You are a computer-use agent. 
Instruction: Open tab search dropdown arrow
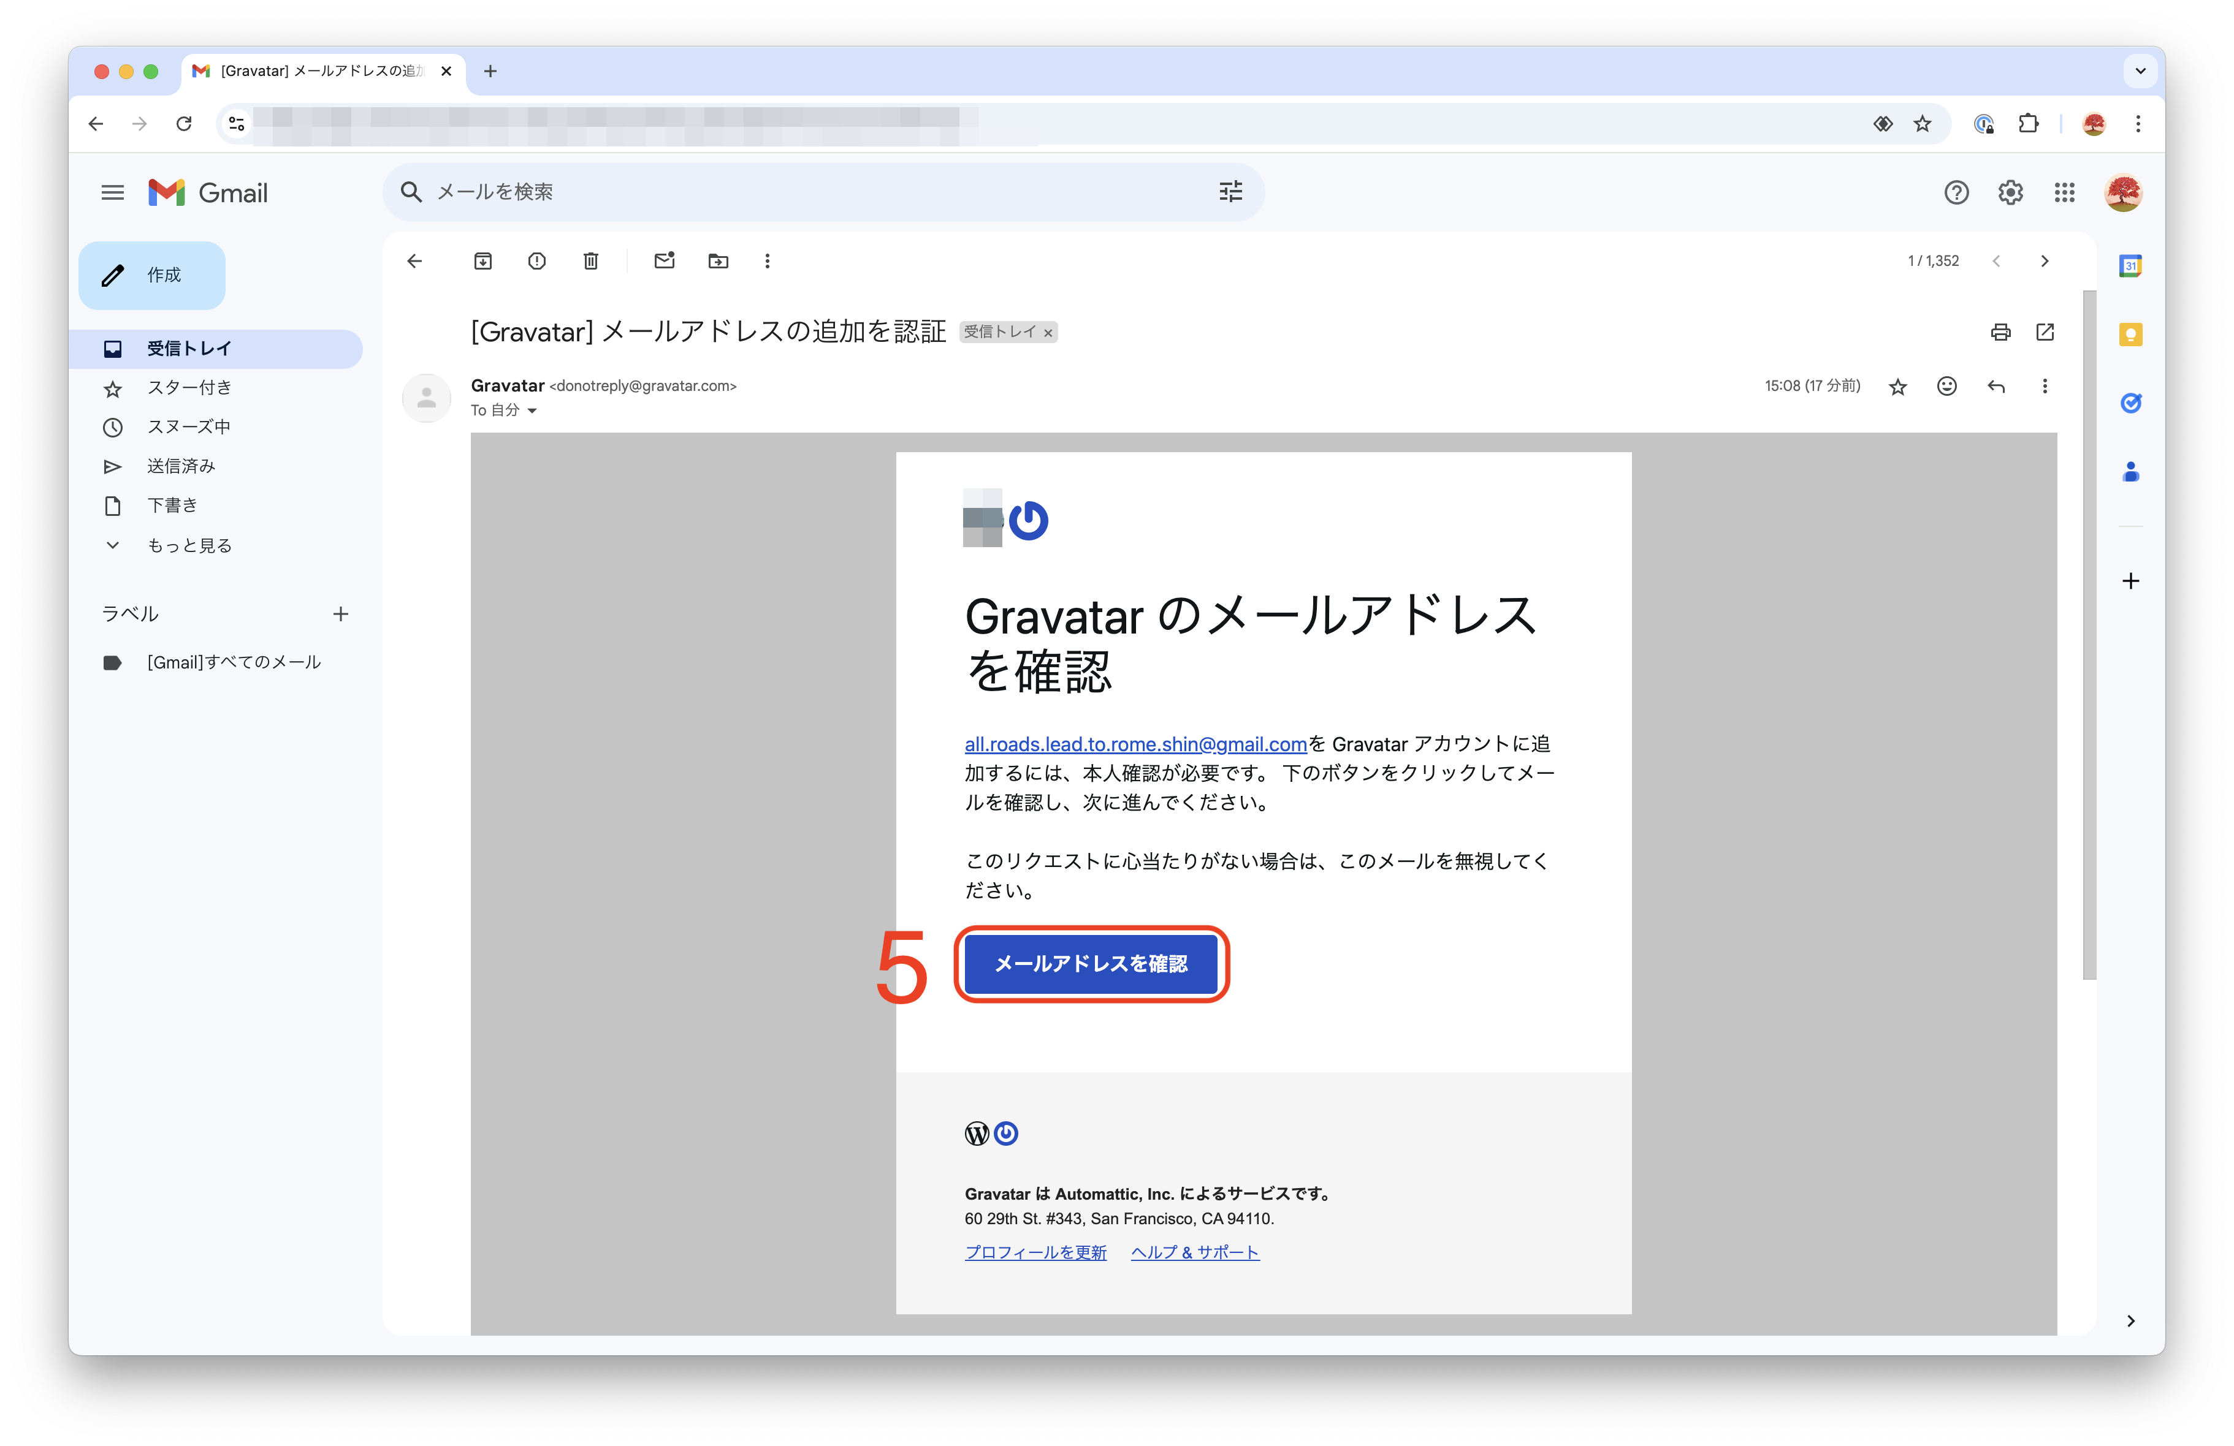pyautogui.click(x=2140, y=71)
